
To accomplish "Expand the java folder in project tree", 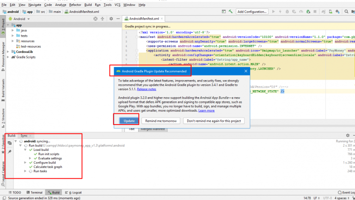I will pyautogui.click(x=13, y=30).
